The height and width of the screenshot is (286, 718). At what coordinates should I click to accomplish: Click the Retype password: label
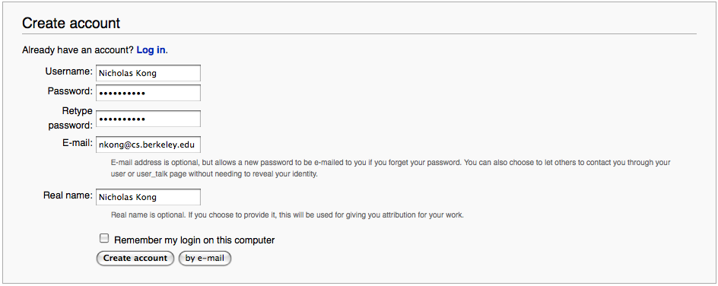point(71,118)
